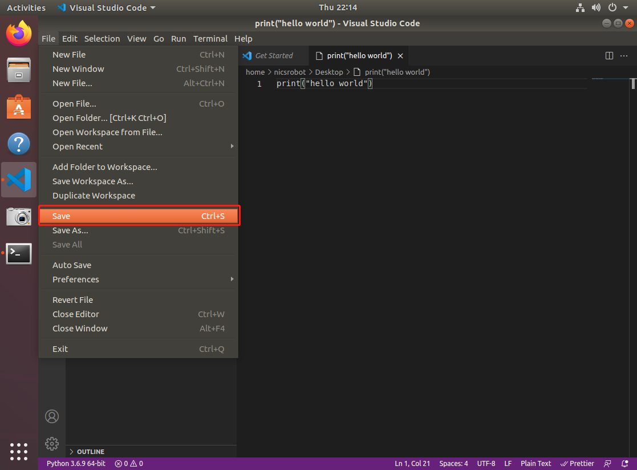Choose Open File... menu entry

tap(138, 104)
